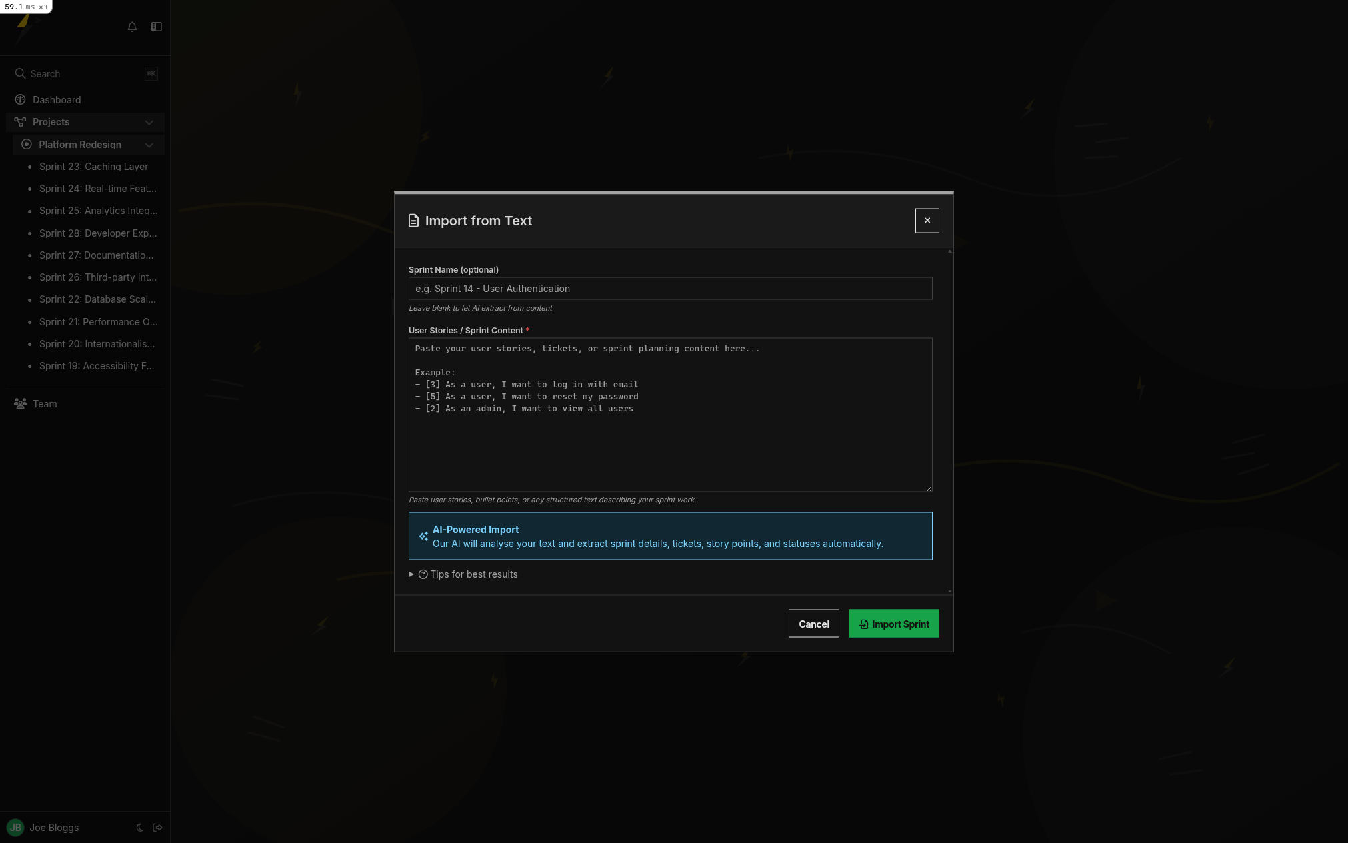Click the sparkle icon in AI-Powered Import banner
1348x843 pixels.
(423, 536)
